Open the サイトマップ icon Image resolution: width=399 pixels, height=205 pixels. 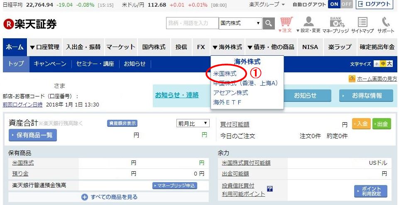[362, 25]
